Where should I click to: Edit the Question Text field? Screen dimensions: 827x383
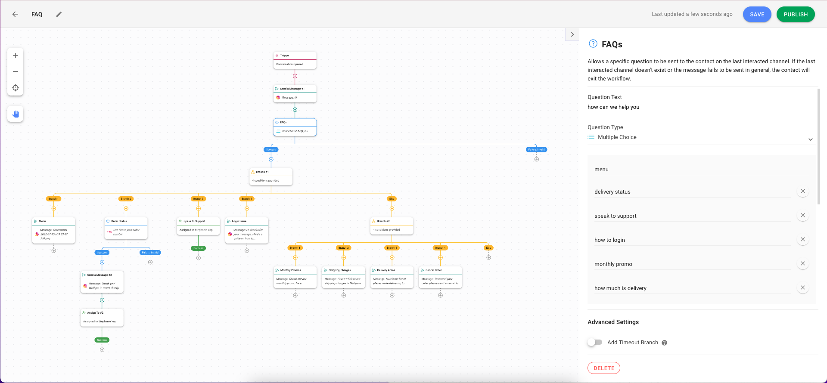click(701, 107)
